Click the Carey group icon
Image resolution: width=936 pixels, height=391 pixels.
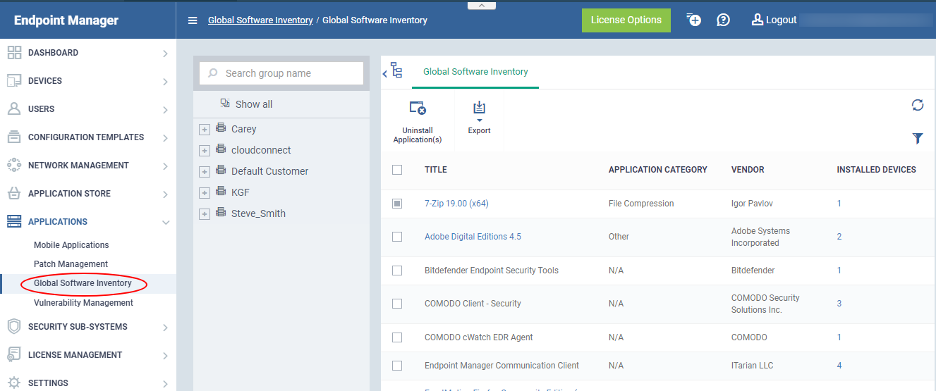click(x=221, y=128)
